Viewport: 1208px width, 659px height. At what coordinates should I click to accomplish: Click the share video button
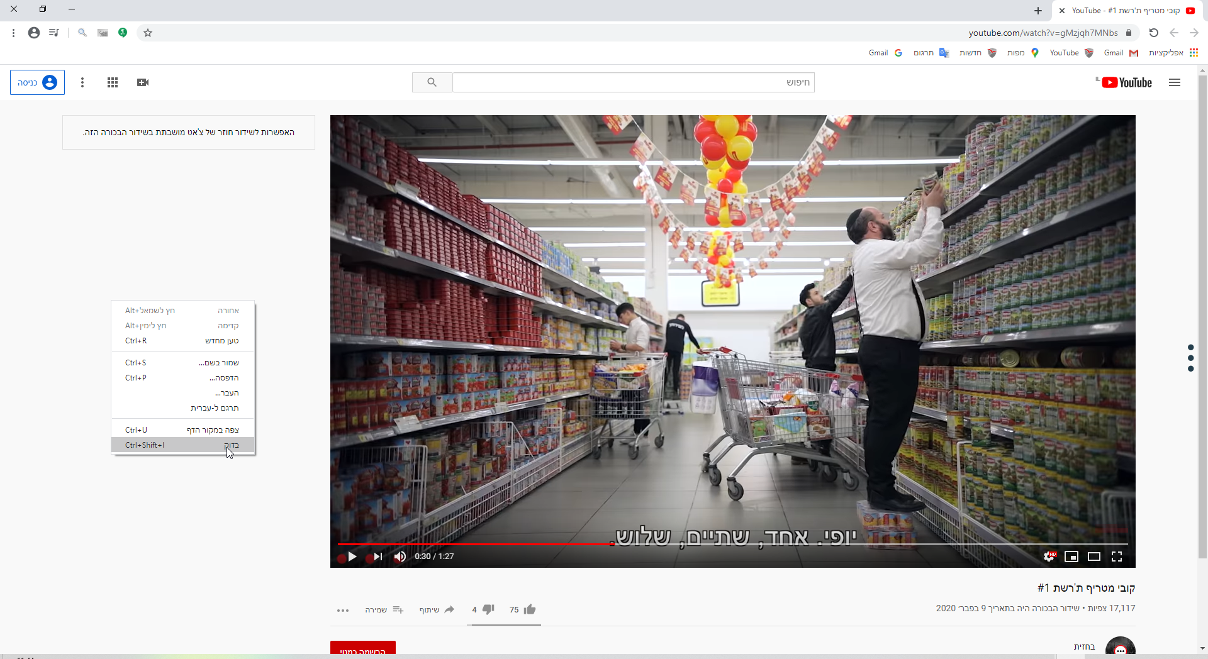tap(437, 609)
